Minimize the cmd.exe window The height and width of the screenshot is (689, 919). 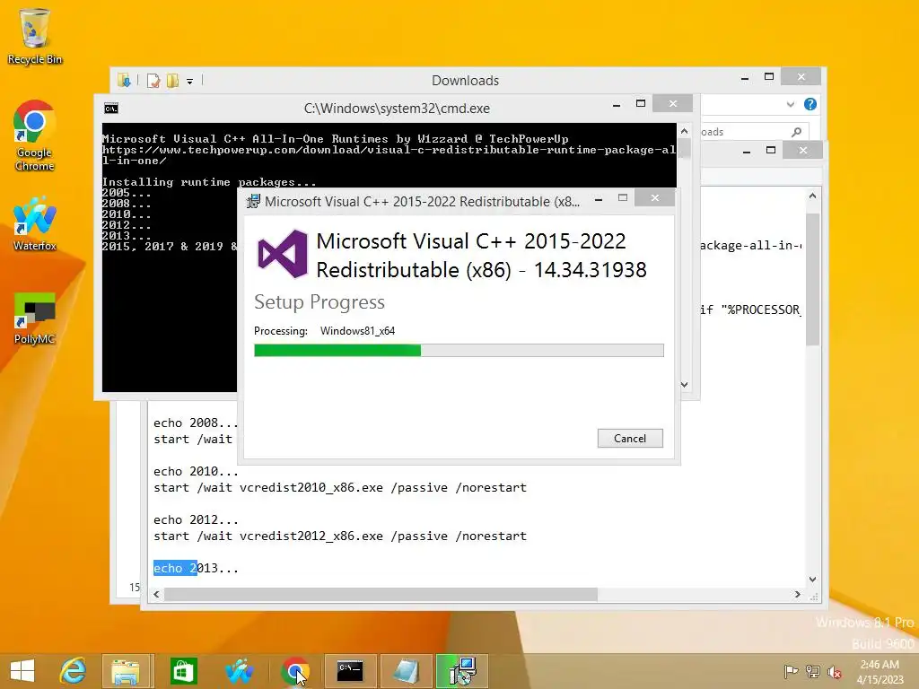coord(617,105)
